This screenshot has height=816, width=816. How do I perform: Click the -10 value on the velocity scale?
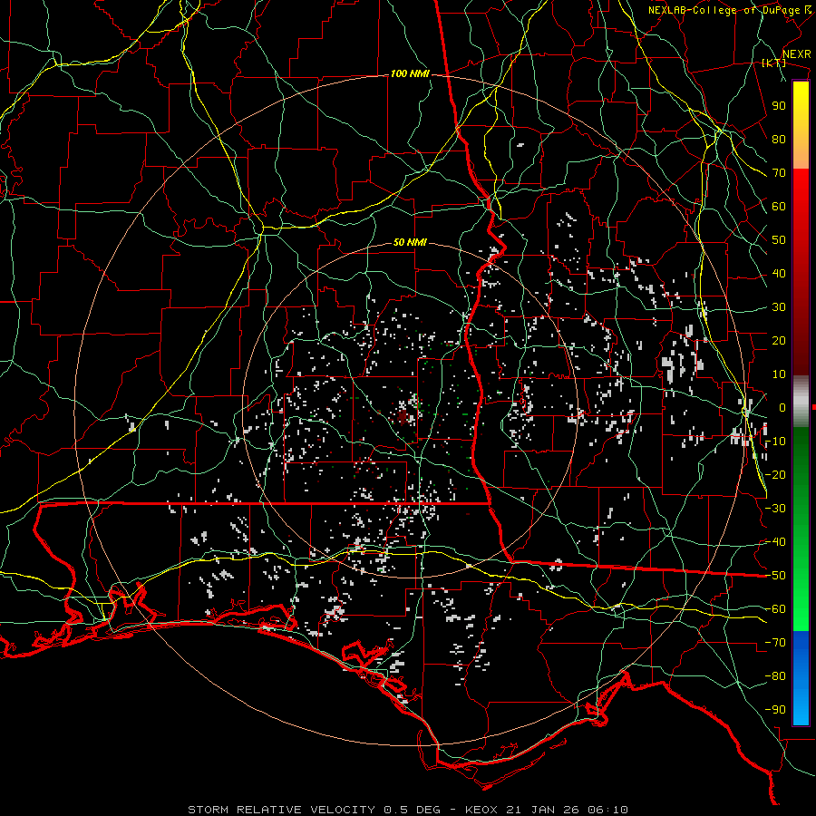[775, 442]
